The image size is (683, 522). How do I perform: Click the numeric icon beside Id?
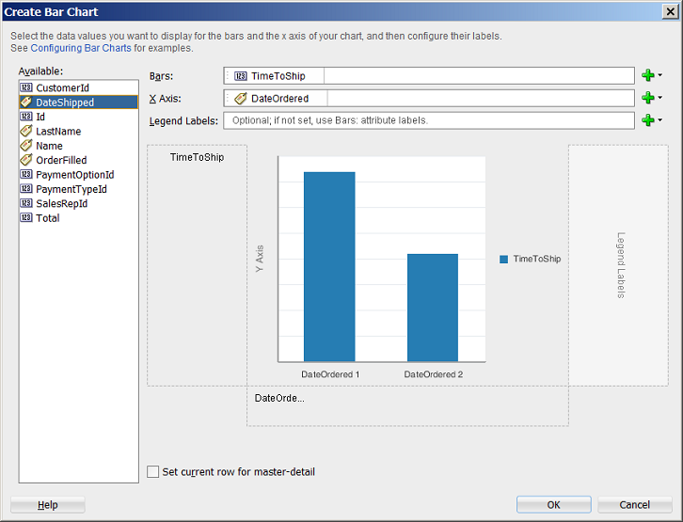point(26,117)
